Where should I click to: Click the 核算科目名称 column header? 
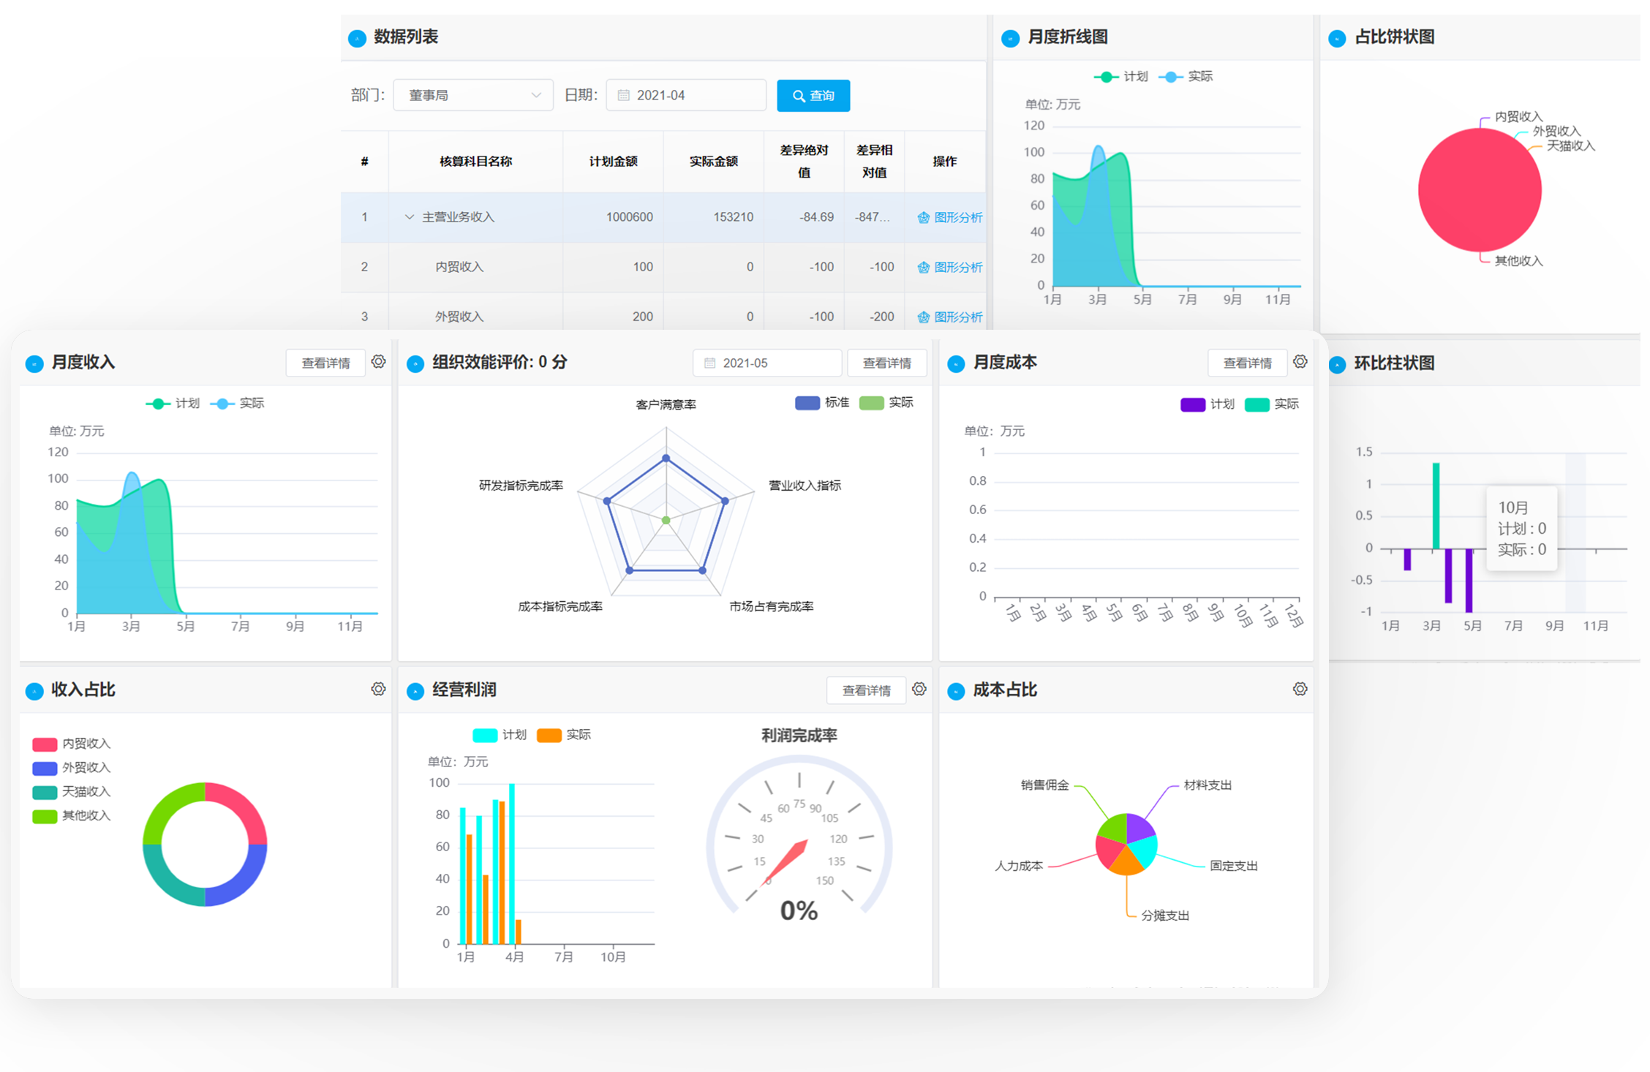tap(475, 161)
